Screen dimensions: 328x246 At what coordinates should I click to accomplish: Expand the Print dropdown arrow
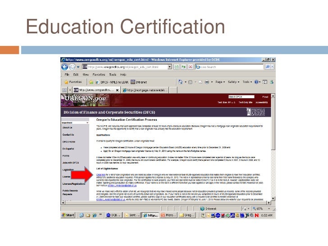(x=212, y=82)
